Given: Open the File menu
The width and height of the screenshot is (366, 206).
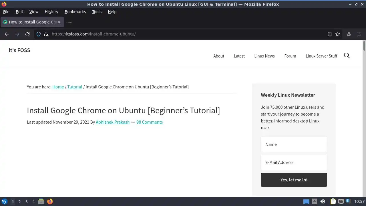Looking at the screenshot, I should tap(6, 12).
